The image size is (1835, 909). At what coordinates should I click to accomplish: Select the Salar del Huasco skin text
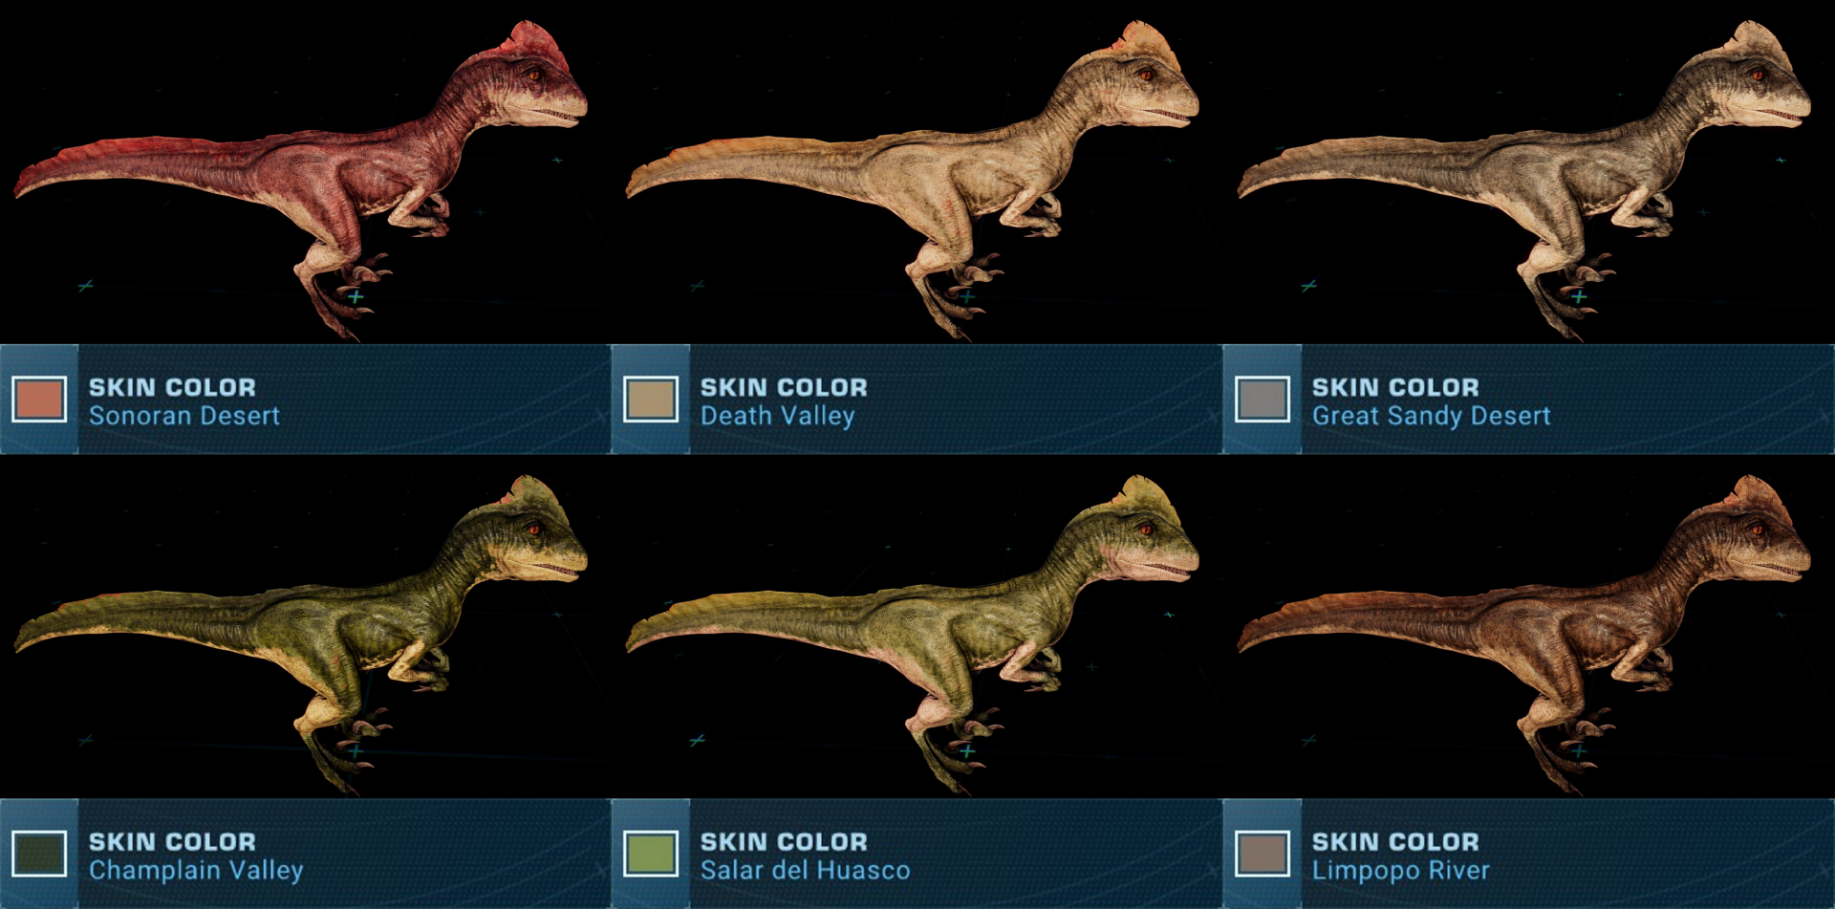pos(805,870)
